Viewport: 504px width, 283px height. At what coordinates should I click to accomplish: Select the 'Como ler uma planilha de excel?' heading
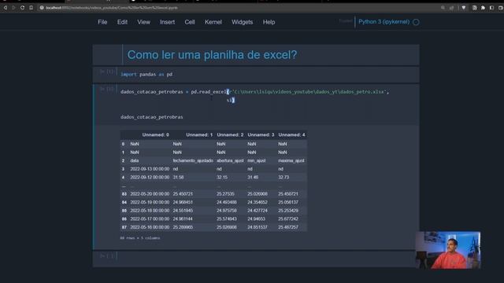[212, 55]
